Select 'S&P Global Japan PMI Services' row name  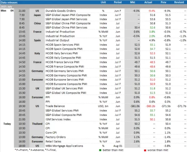point(66,19)
